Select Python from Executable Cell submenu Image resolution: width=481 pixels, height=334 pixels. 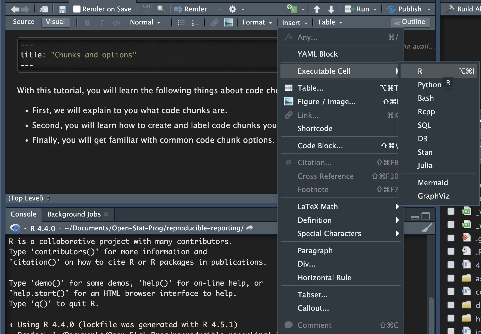tap(429, 85)
